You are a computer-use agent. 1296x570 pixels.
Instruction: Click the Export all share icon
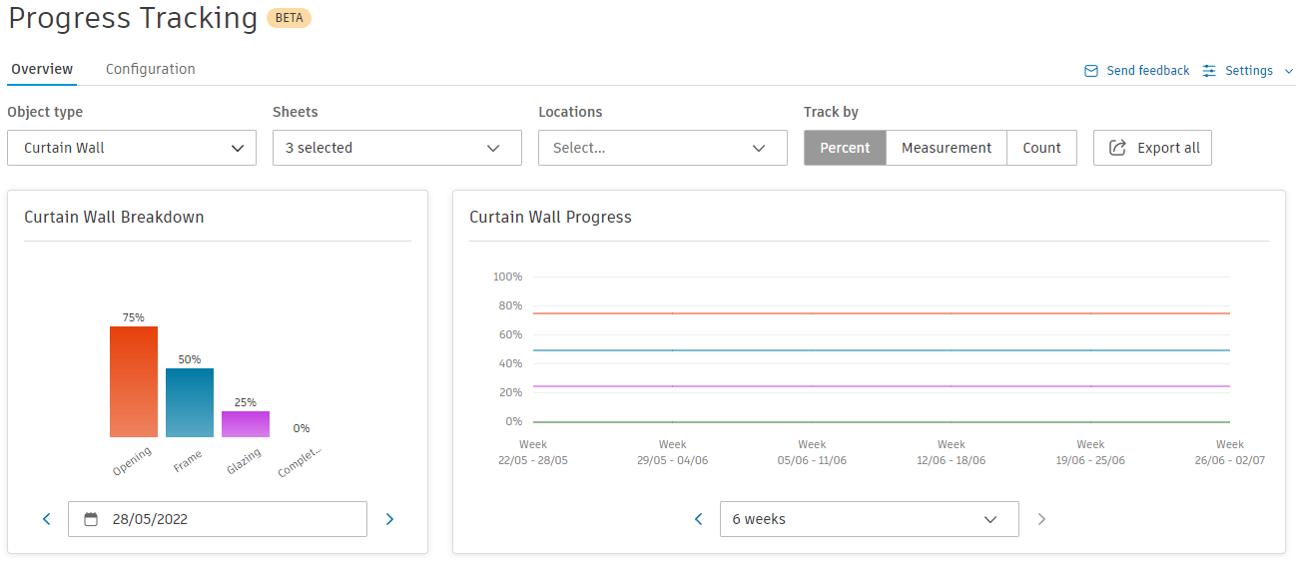tap(1116, 148)
